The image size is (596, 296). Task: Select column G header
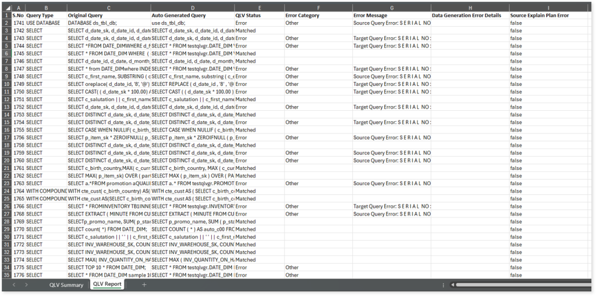click(x=391, y=8)
